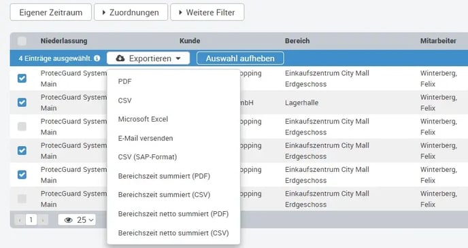Expand Weitere Filter
This screenshot has height=248, width=468.
207,12
